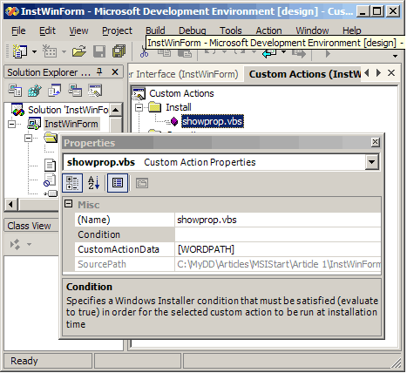Select the document file icon in tree
The image size is (407, 373).
coord(50,165)
